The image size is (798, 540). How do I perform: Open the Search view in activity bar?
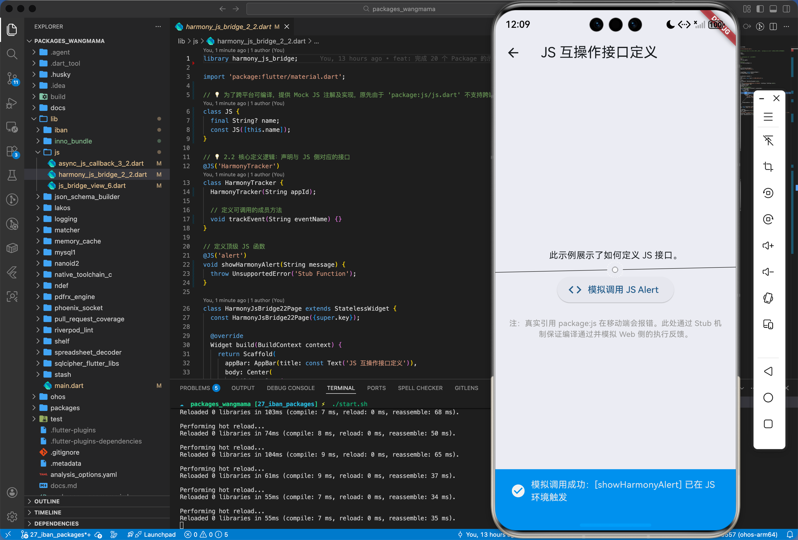pos(12,54)
